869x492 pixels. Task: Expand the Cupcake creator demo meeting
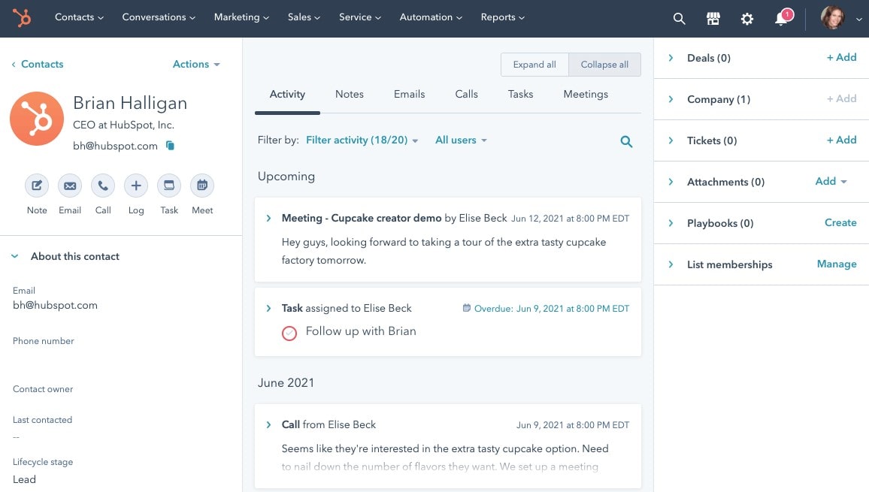[269, 219]
